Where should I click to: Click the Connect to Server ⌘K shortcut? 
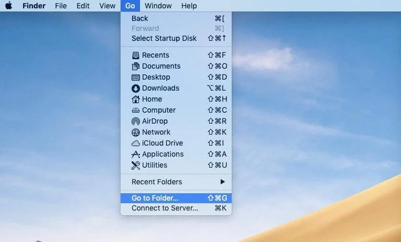click(221, 208)
